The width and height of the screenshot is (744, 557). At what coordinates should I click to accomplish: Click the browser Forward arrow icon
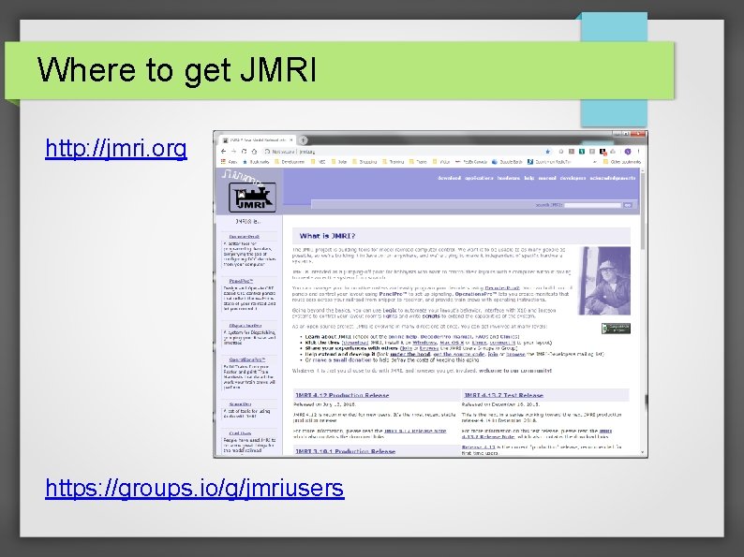233,152
